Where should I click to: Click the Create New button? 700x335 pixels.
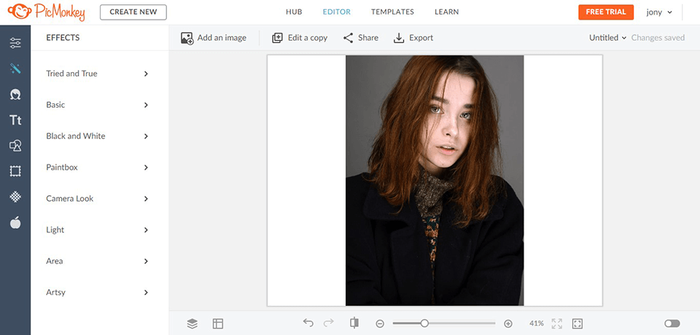(x=133, y=12)
